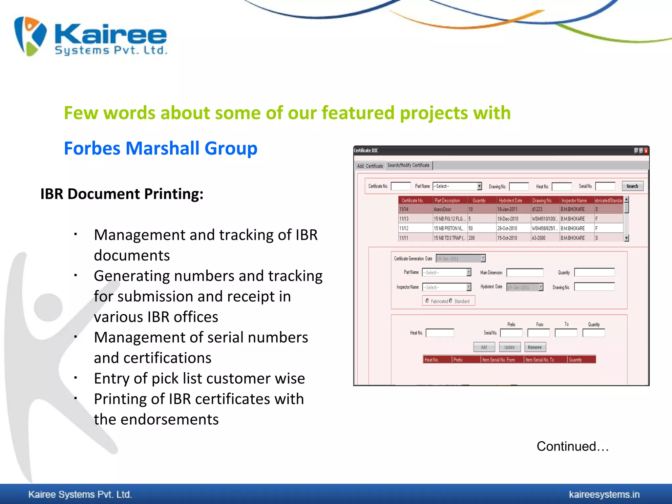Select certificate row 11/12
Viewport: 672px width, 504px height.
(511, 228)
